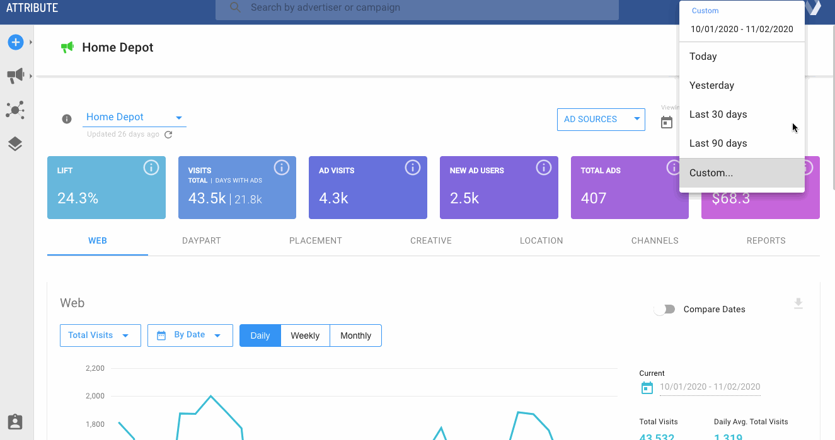This screenshot has height=440, width=835.
Task: Open the CHANNELS tab
Action: point(654,240)
